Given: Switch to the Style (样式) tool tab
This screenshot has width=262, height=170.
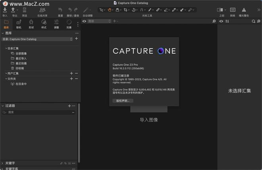Looking at the screenshot, I should (44, 24).
